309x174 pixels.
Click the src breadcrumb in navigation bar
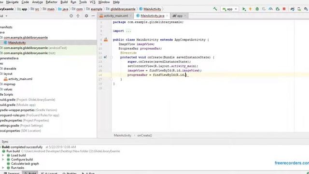35,9
